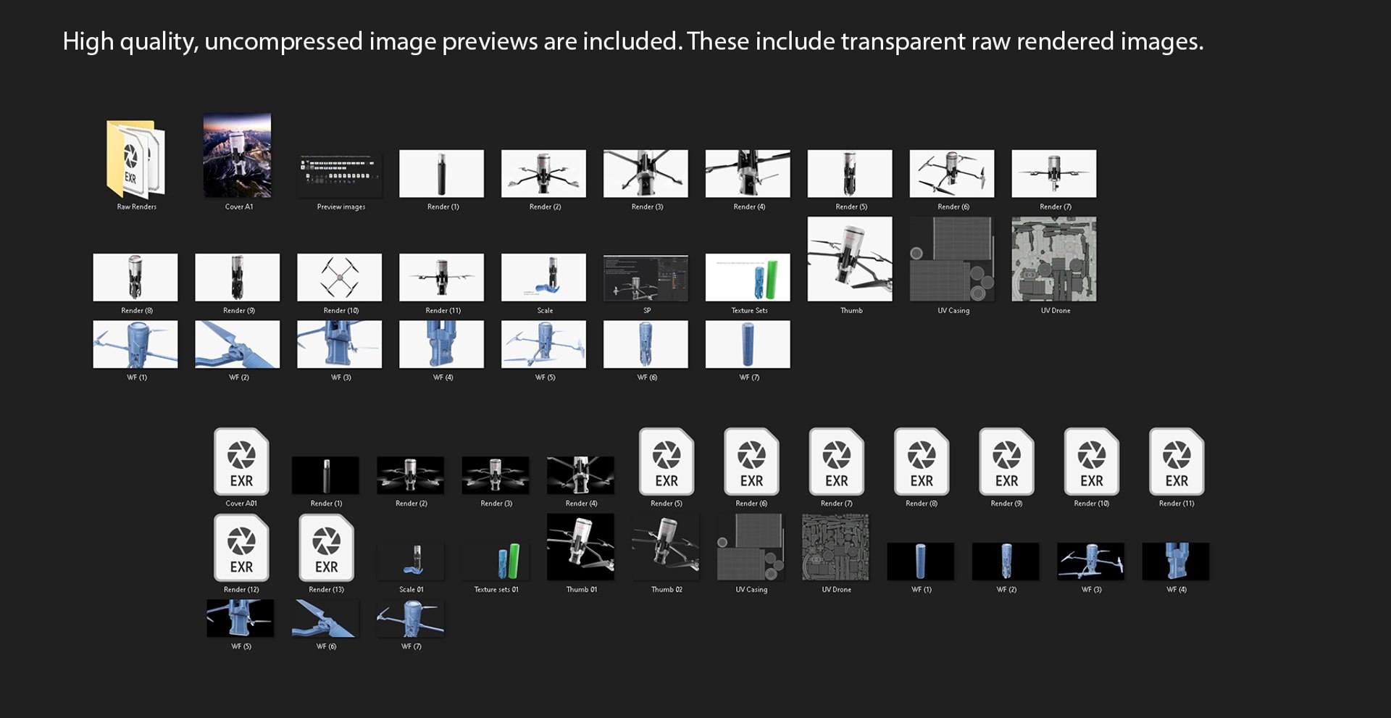Open the Raw Renders folder
Viewport: 1391px width, 718px height.
[135, 159]
